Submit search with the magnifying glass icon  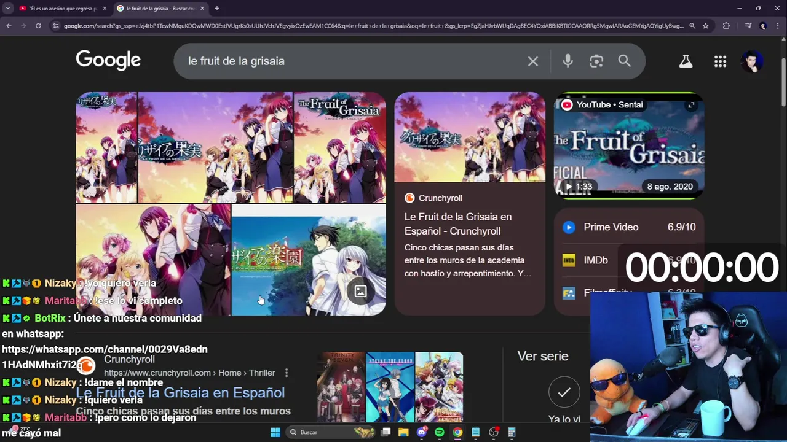point(625,61)
